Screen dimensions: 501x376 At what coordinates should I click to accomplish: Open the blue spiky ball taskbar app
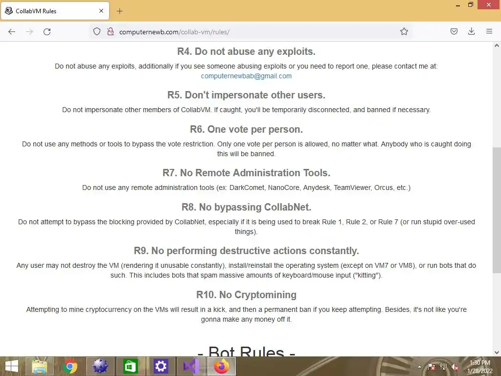pyautogui.click(x=100, y=366)
